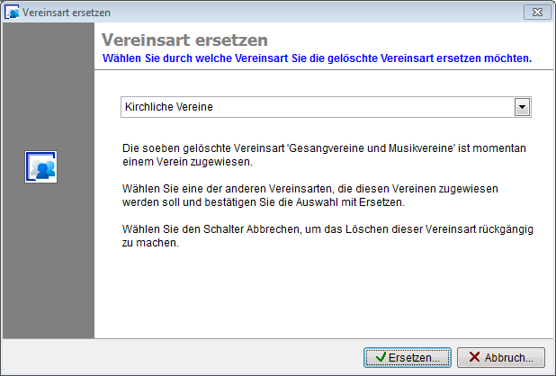Click the club-type people icon in the gray sidebar

(x=40, y=166)
